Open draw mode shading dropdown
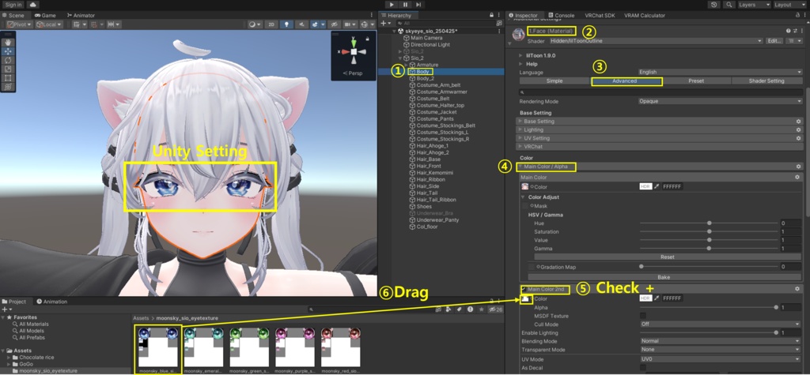The height and width of the screenshot is (375, 810). click(x=255, y=24)
